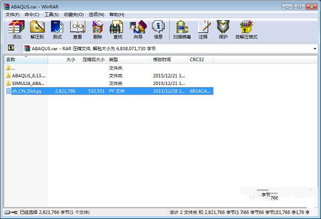The image size is (321, 219).
Task: Select the ABAQUS_6.13 folder name
Action: point(29,76)
